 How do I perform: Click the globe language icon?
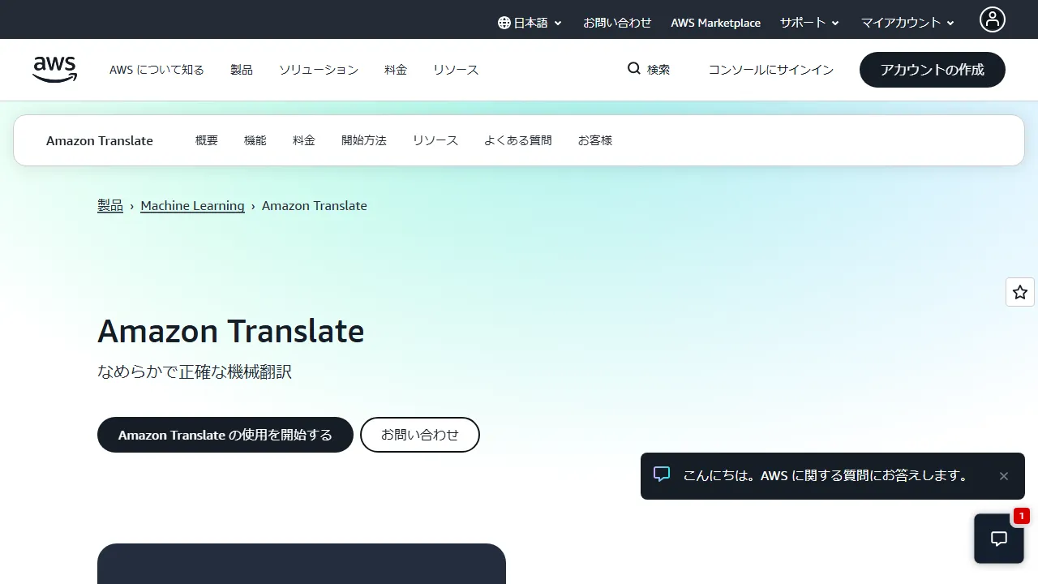[504, 22]
